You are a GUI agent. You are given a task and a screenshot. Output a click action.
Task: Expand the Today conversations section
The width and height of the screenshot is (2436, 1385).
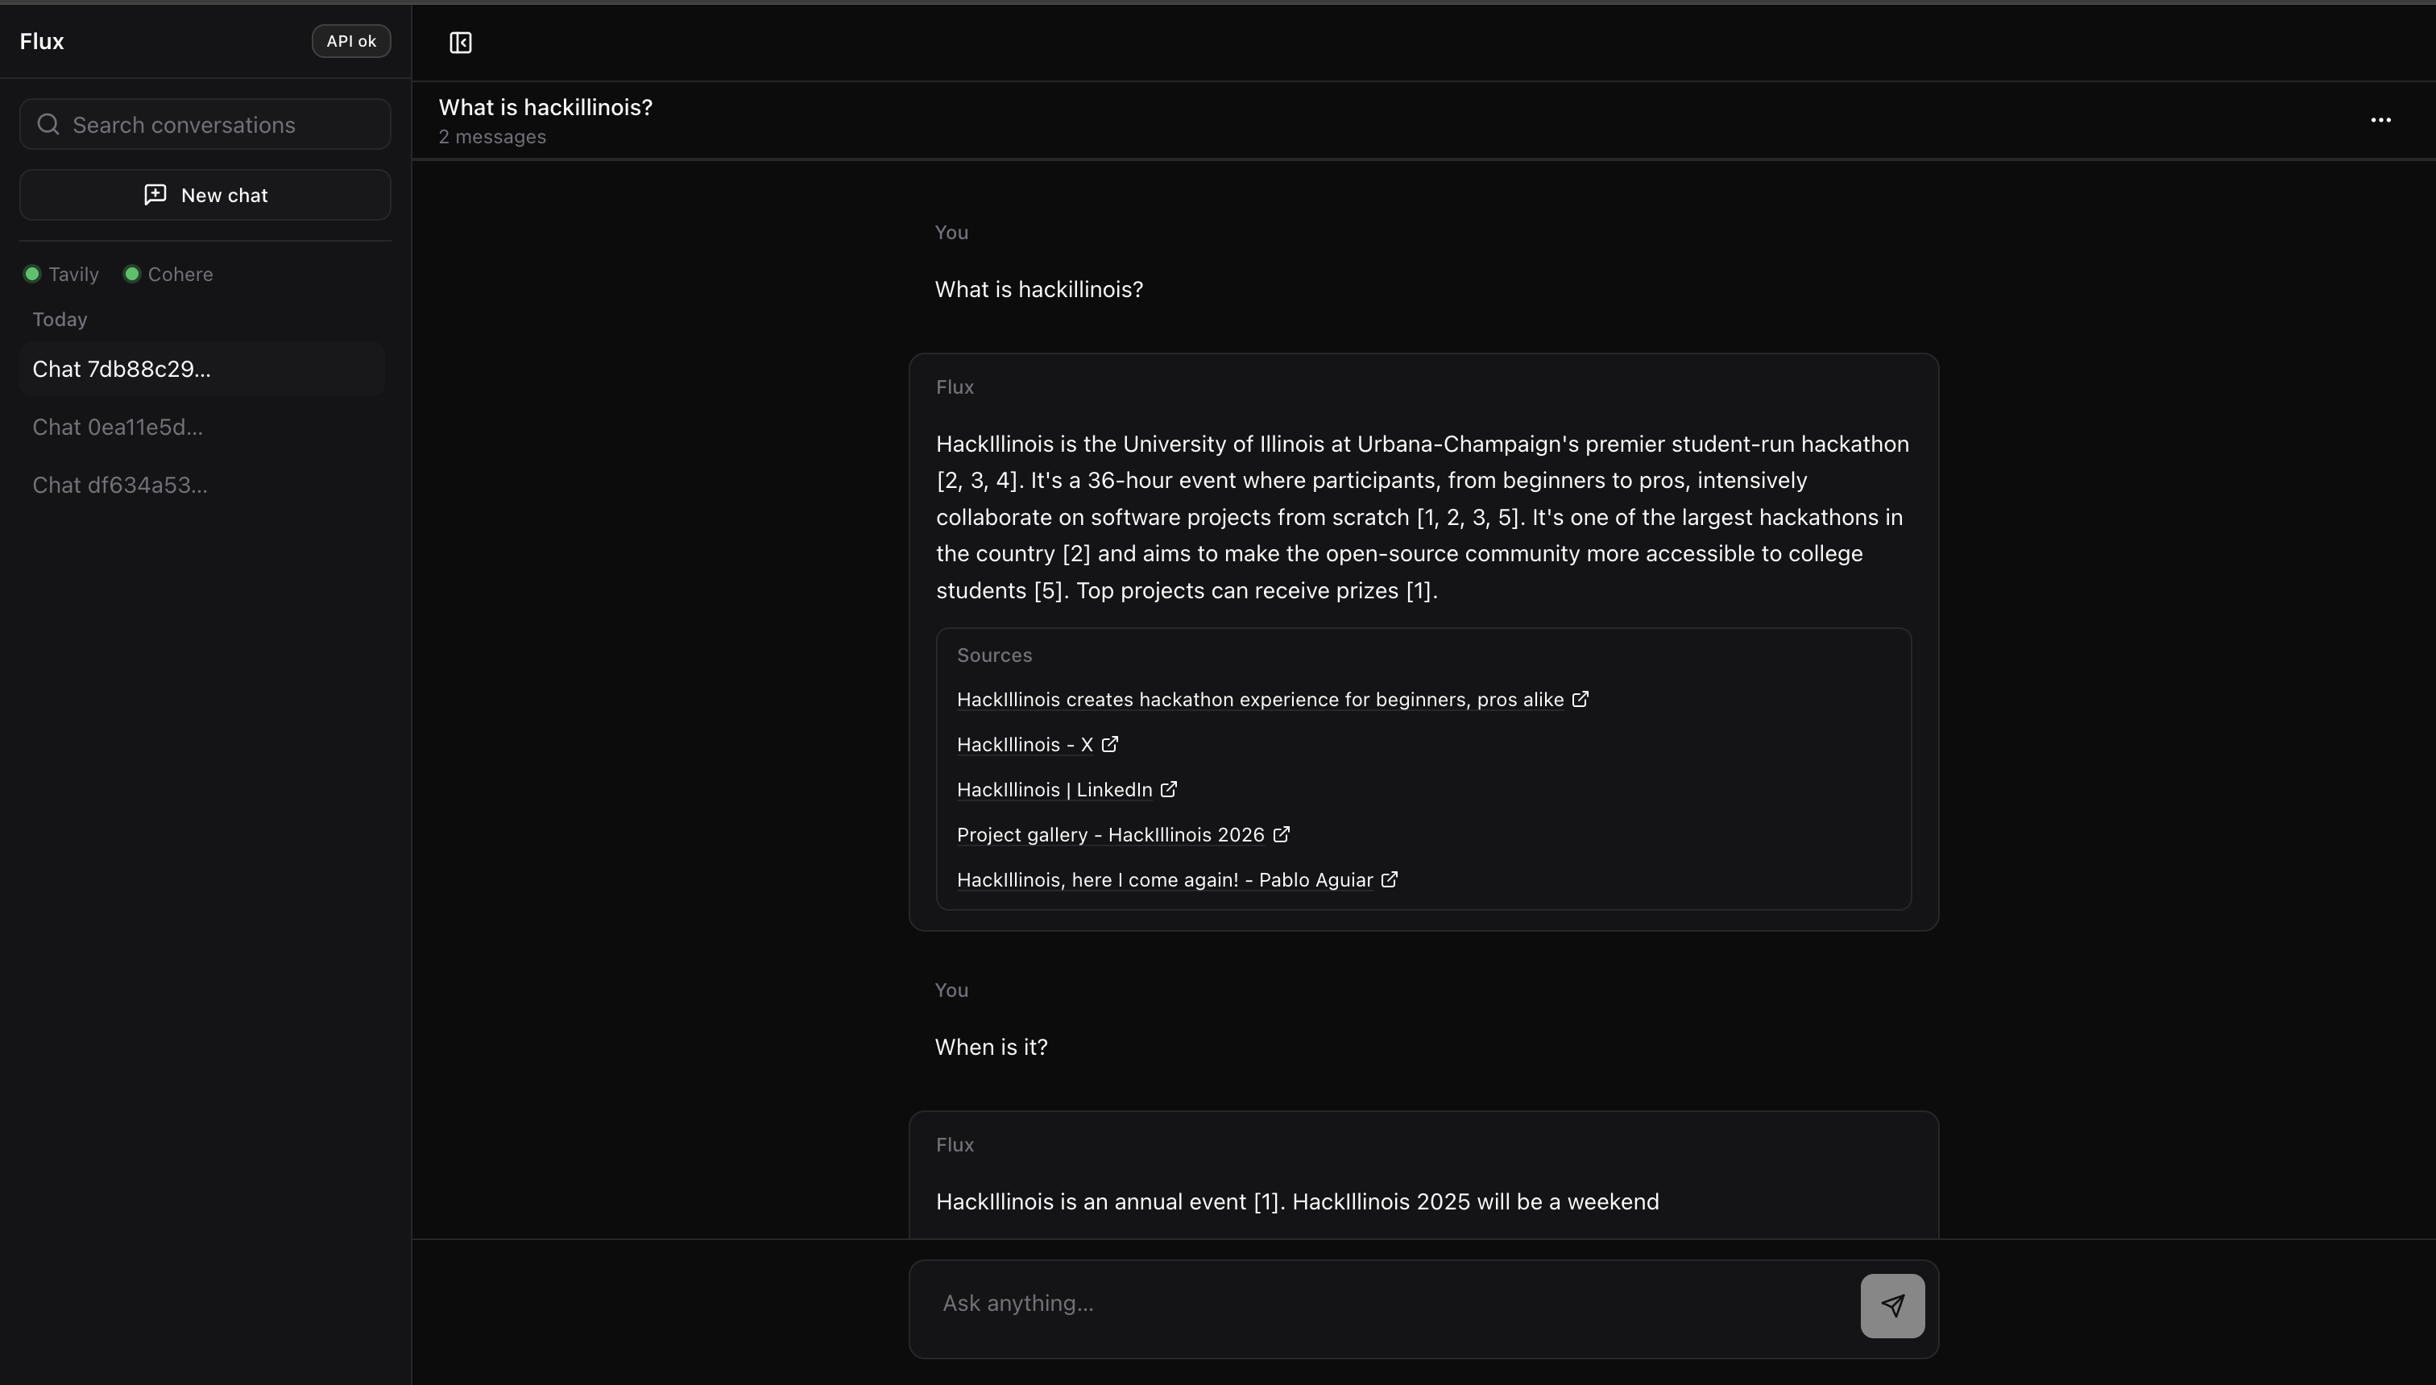tap(60, 320)
